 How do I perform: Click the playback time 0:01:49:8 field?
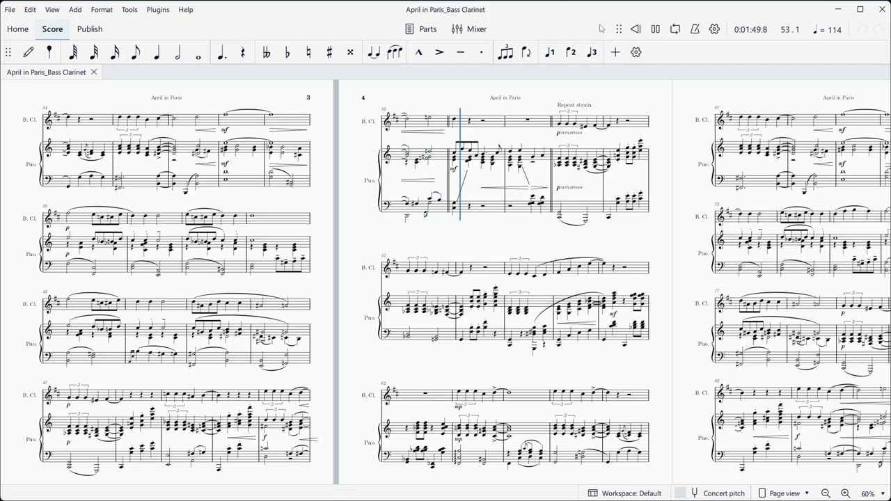coord(750,30)
